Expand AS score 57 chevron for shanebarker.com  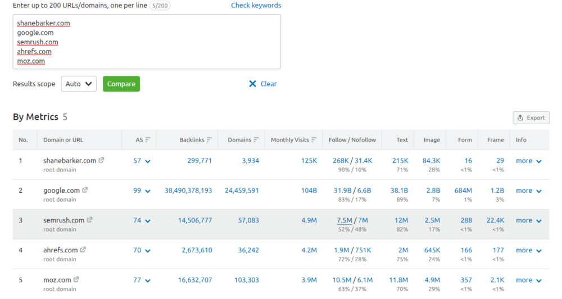[x=148, y=161]
